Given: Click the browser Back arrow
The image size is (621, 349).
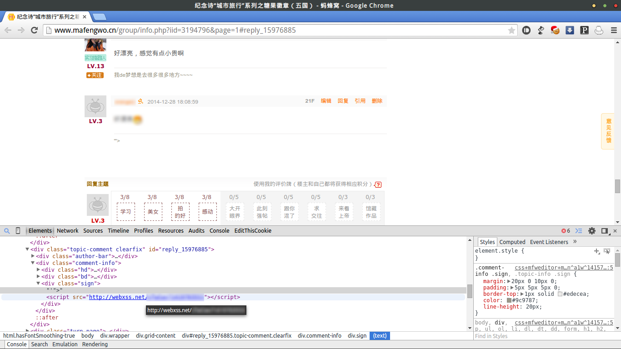Looking at the screenshot, I should (x=8, y=30).
